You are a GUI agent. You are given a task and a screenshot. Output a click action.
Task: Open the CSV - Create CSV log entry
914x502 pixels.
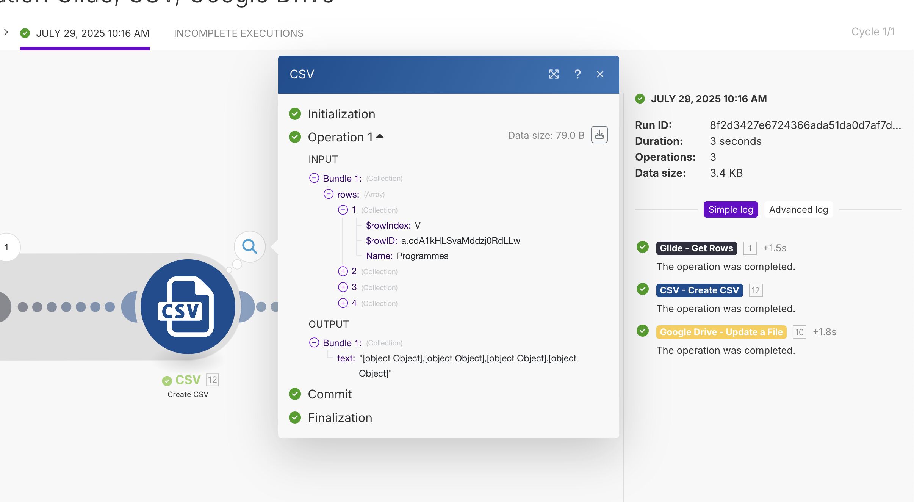point(700,290)
